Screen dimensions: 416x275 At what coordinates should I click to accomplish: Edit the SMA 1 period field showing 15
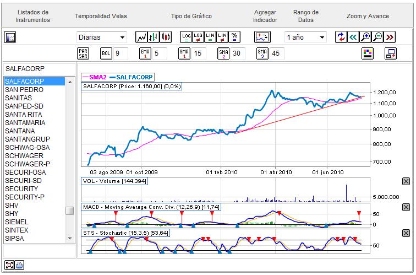199,53
